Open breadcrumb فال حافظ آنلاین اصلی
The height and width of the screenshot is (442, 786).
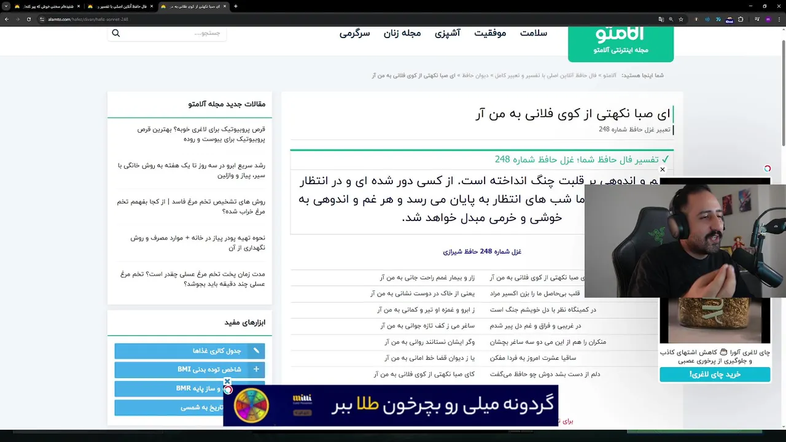click(x=546, y=76)
